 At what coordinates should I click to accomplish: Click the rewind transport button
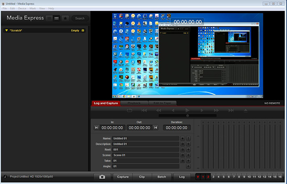tap(158, 110)
